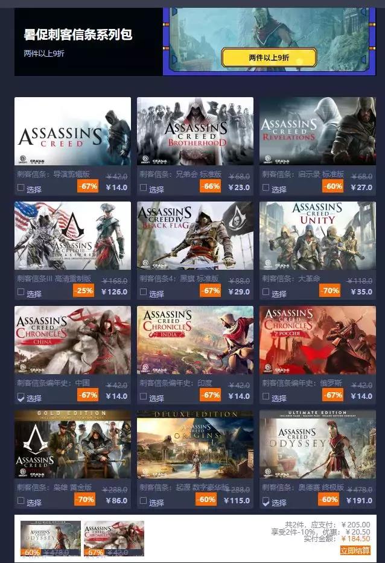Click the Odyssey thumbnail in the cart bar
Screen dimensions: 385x563
[x=51, y=538]
